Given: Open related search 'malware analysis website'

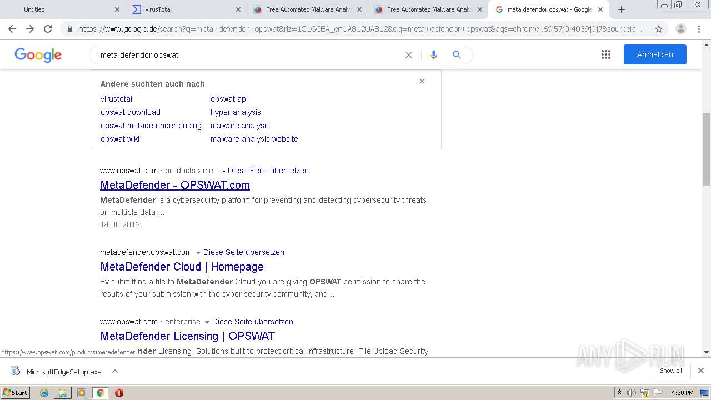Looking at the screenshot, I should click(254, 139).
